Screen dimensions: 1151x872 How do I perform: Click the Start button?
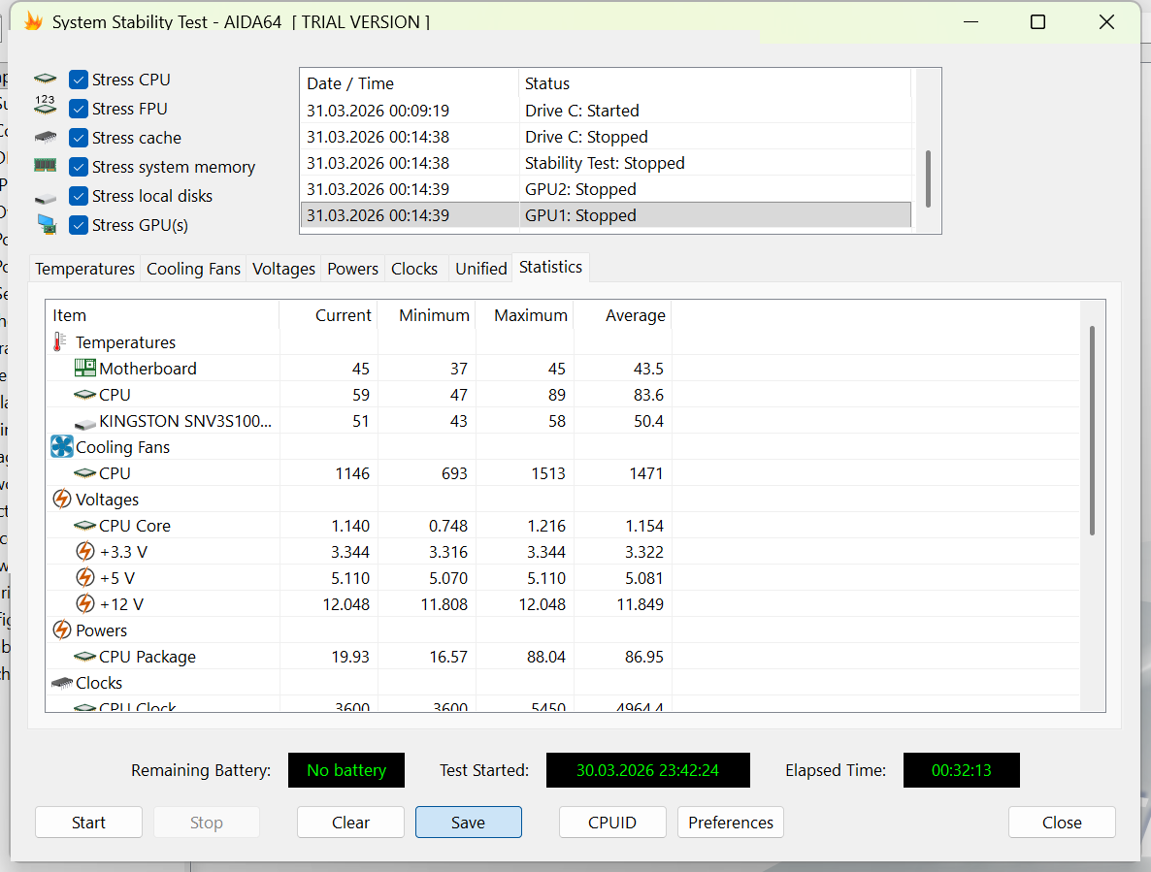click(88, 823)
